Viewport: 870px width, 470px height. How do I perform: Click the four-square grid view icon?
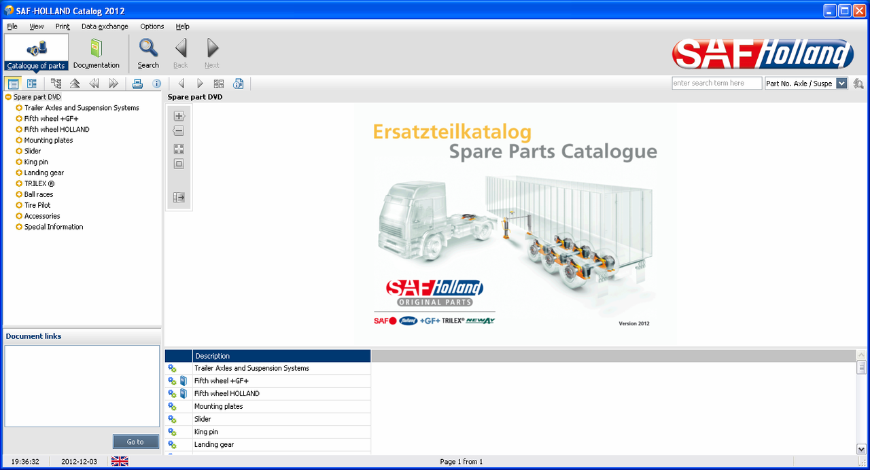point(179,149)
